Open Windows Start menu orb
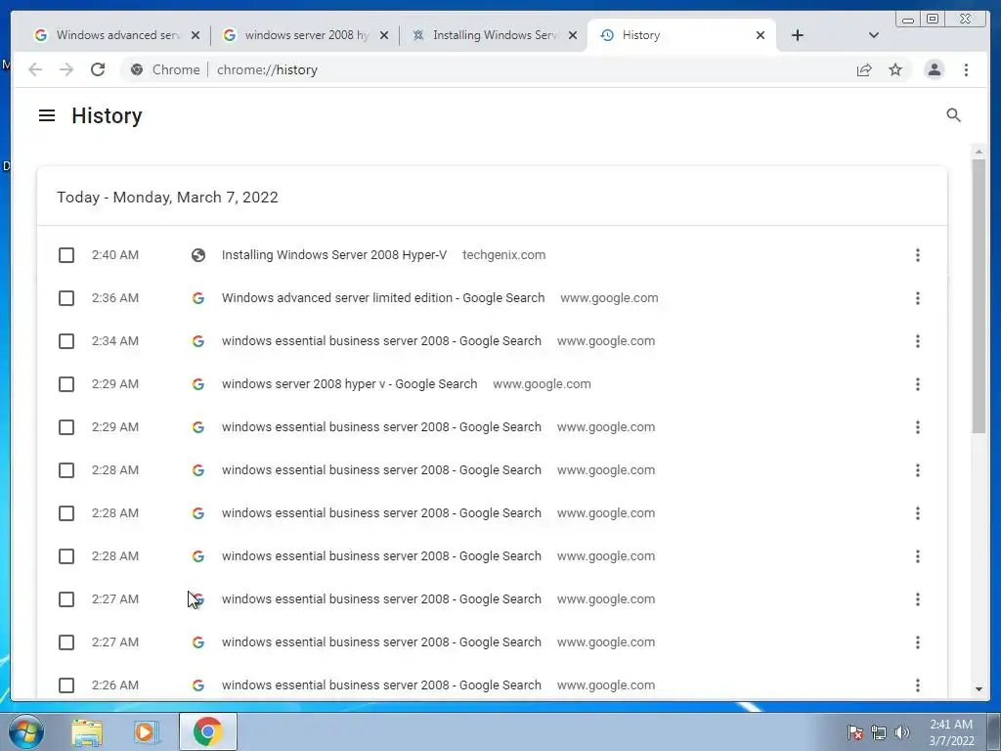Image resolution: width=1001 pixels, height=751 pixels. pos(26,731)
